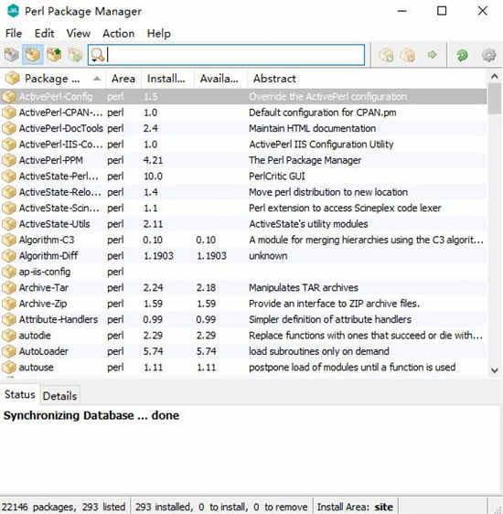Viewport: 503px width, 514px height.
Task: Sort by the Abstract column header
Action: [x=367, y=79]
